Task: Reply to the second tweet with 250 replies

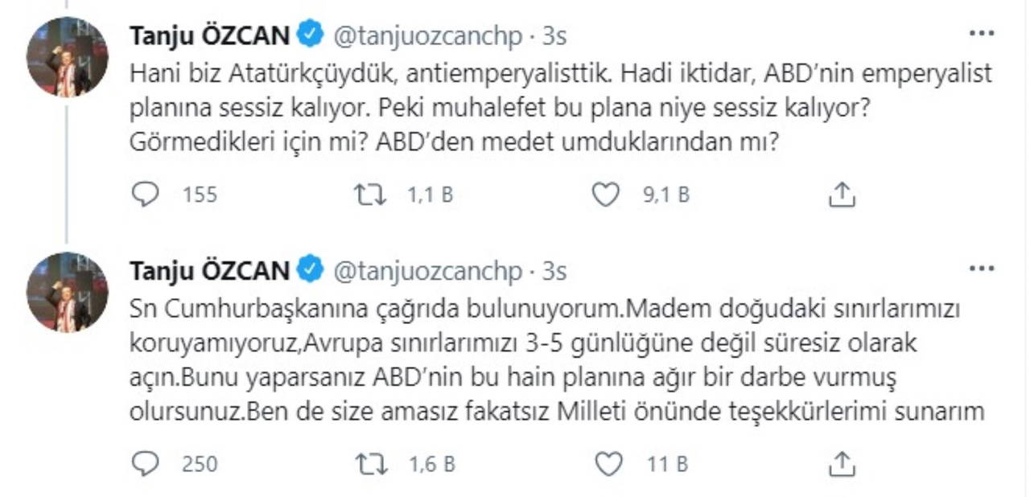Action: (145, 462)
